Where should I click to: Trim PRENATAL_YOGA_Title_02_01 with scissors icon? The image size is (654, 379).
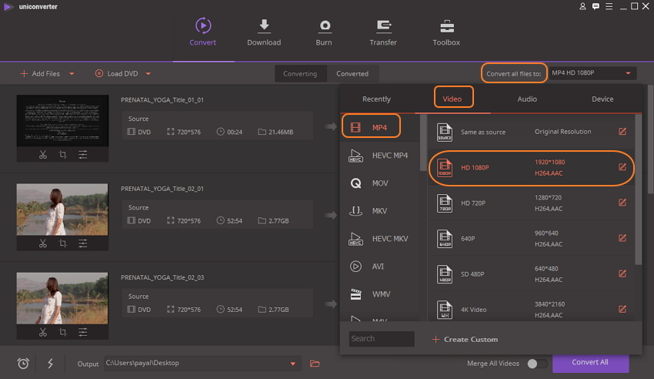42,243
